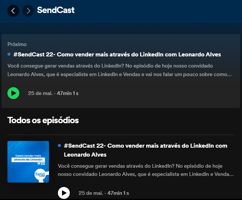
Task: Click the 47min 1 s duration in episodes list
Action: click(118, 193)
